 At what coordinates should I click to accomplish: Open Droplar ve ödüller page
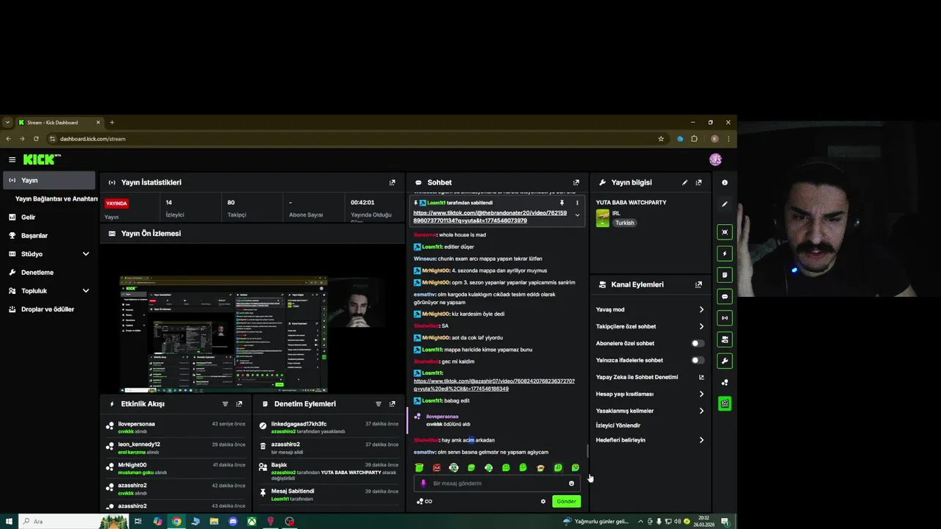coord(49,309)
